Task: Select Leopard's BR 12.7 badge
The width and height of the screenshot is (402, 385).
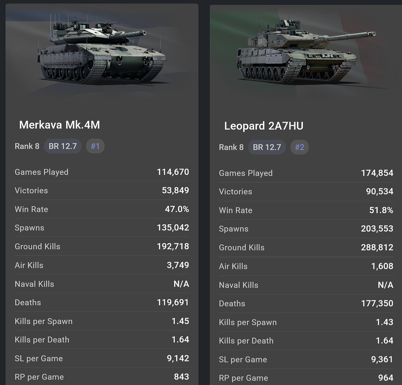Action: (267, 147)
